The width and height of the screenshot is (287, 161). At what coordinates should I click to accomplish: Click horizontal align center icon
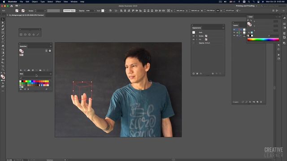point(125,11)
